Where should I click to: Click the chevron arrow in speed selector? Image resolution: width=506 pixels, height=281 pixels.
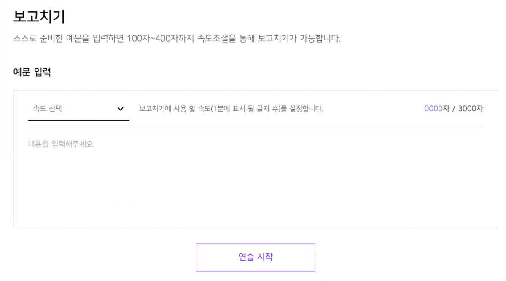click(x=121, y=109)
